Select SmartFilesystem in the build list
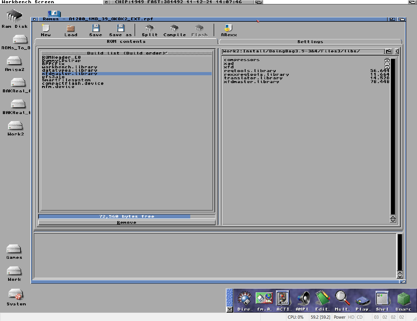The image size is (417, 321). [127, 80]
